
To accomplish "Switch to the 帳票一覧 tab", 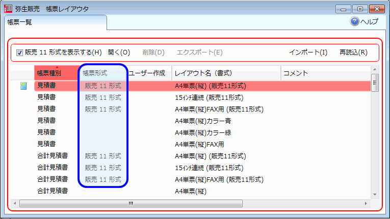I will [x=56, y=22].
